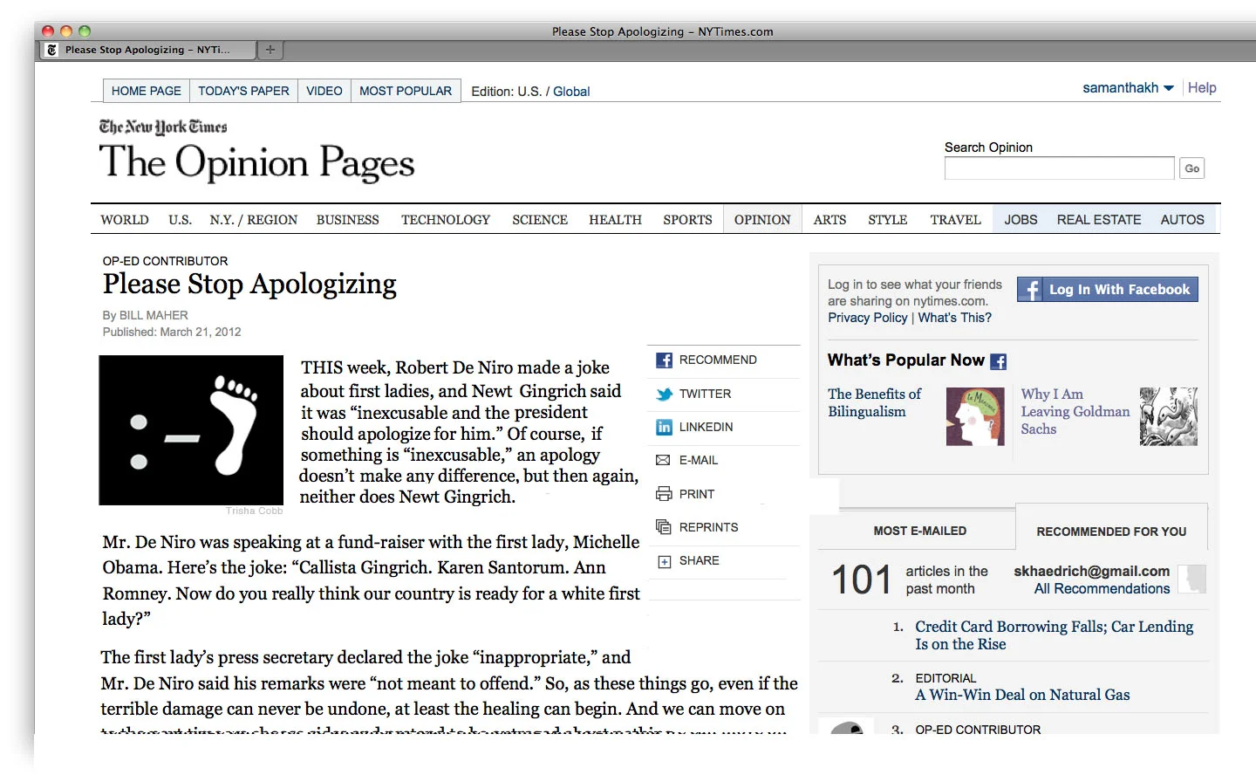
Task: Click the Facebook Recommend icon
Action: tap(664, 360)
